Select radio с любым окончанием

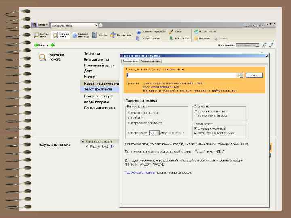click(196, 111)
